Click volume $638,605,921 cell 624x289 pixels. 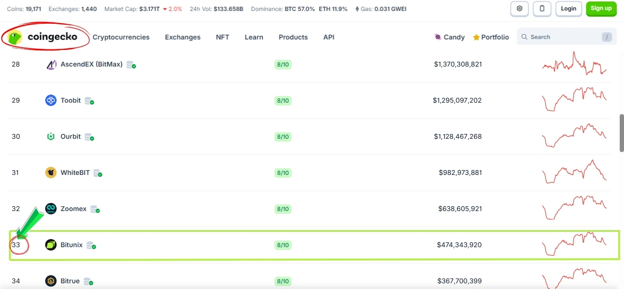[x=460, y=209]
